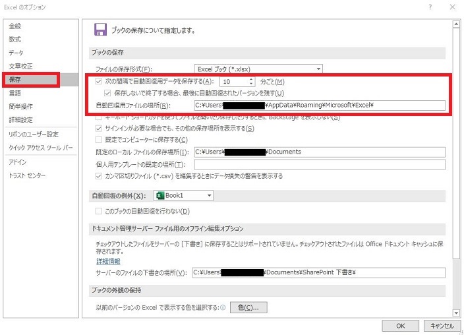The image size is (464, 335).
Task: Click the scrollbar down arrow
Action: click(x=456, y=313)
